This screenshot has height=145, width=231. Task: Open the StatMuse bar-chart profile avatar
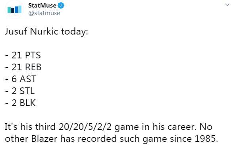pos(14,10)
